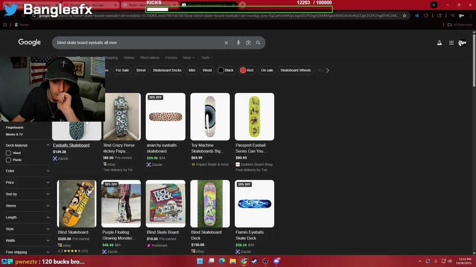Click the page vertical scrollbar
This screenshot has width=476, height=267.
pyautogui.click(x=474, y=61)
